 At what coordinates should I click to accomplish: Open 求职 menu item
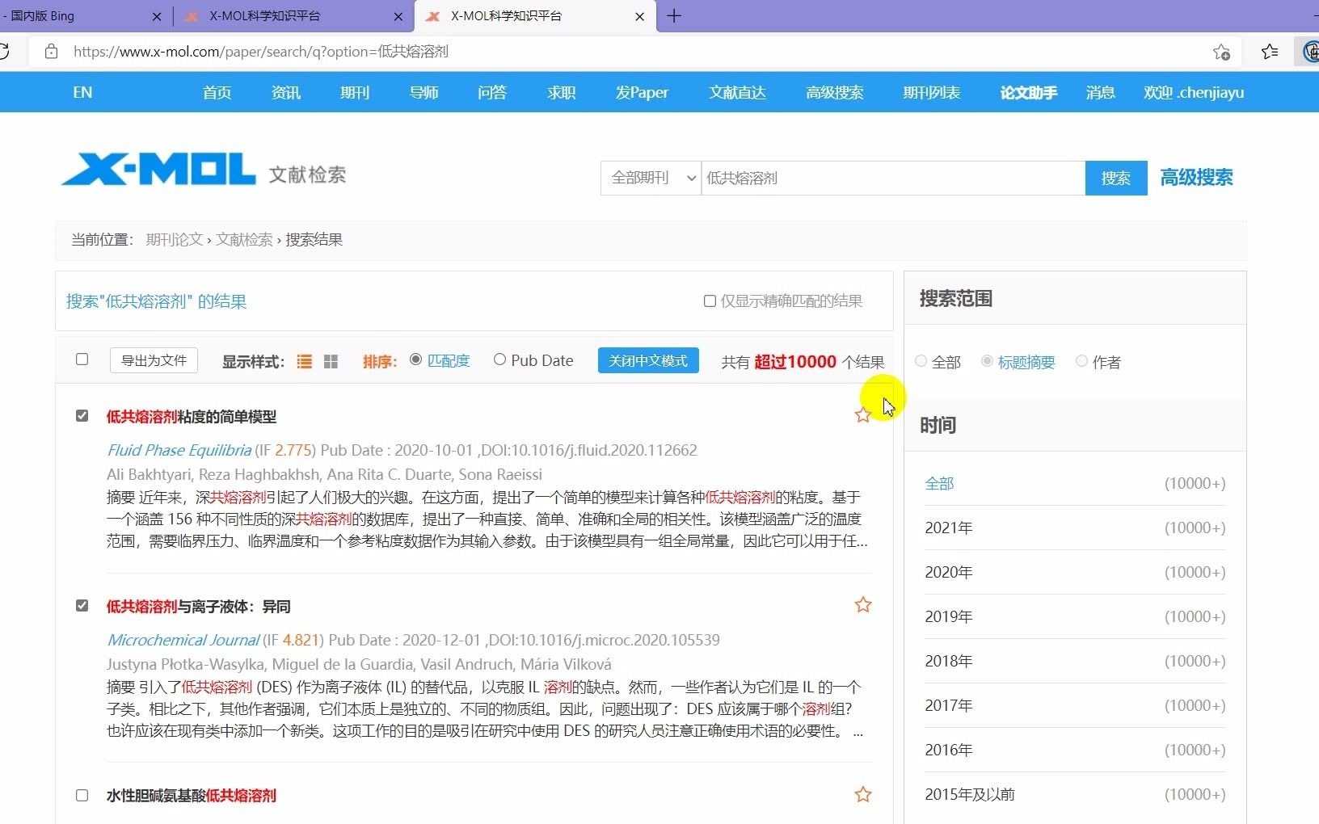point(562,92)
